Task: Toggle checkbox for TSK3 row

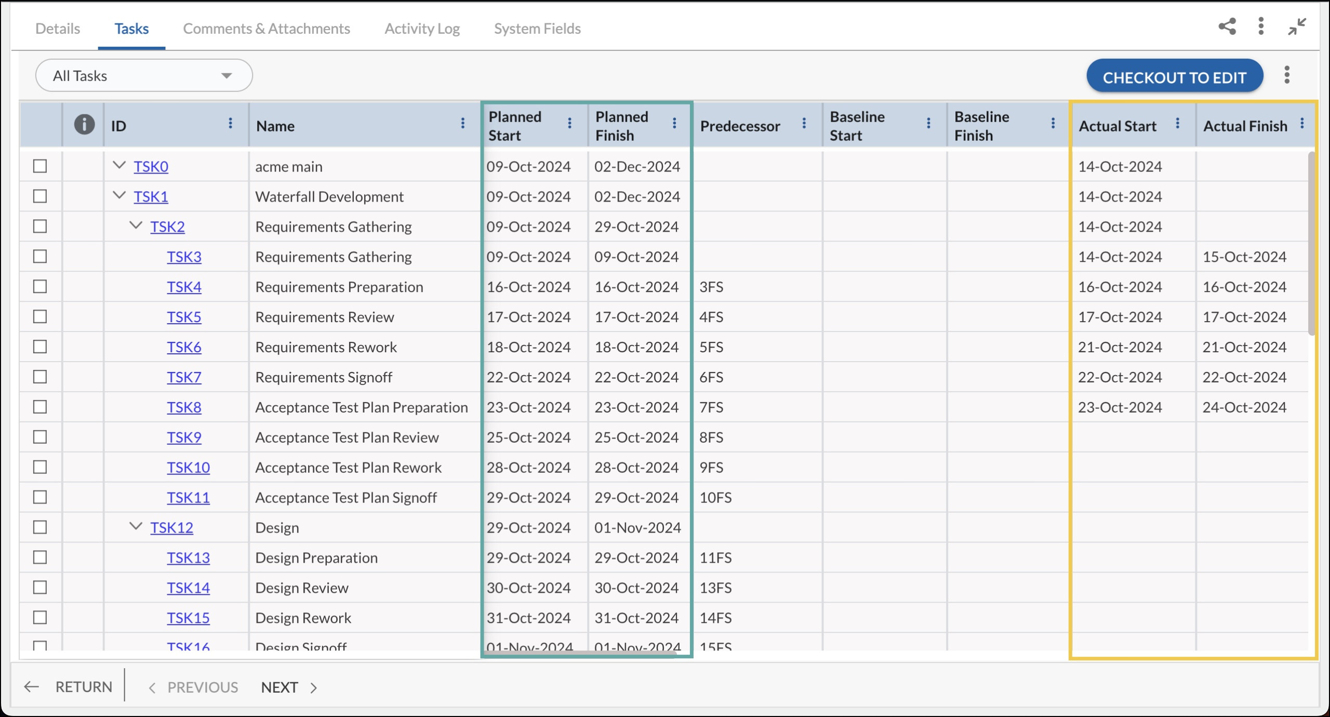Action: 41,256
